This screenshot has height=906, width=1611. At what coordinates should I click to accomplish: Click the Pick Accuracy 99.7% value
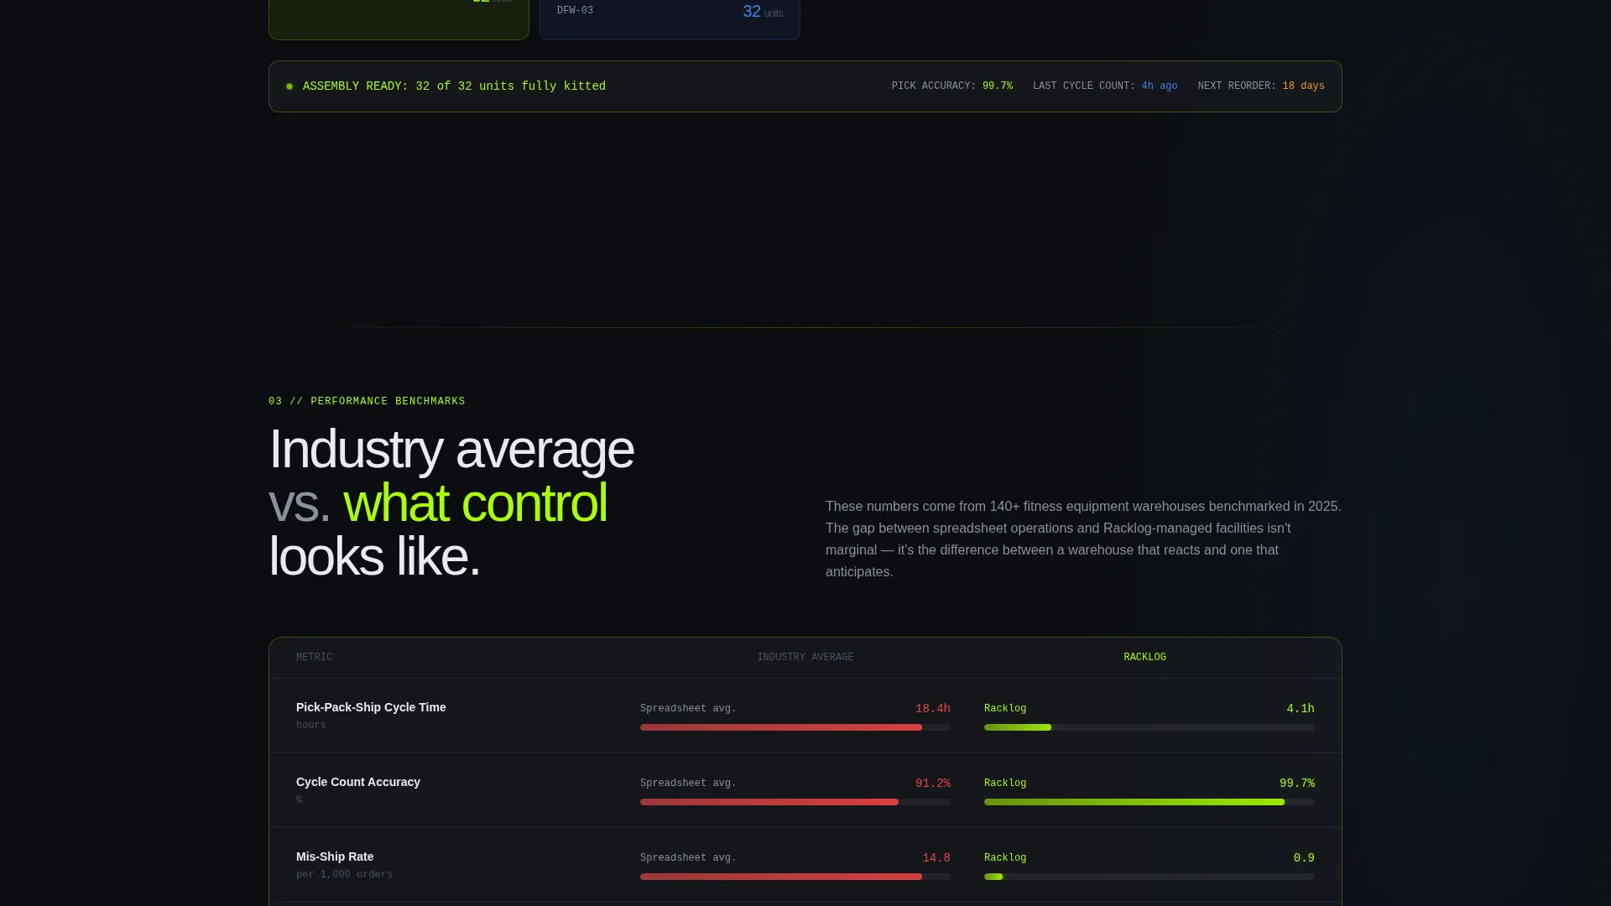pyautogui.click(x=997, y=86)
